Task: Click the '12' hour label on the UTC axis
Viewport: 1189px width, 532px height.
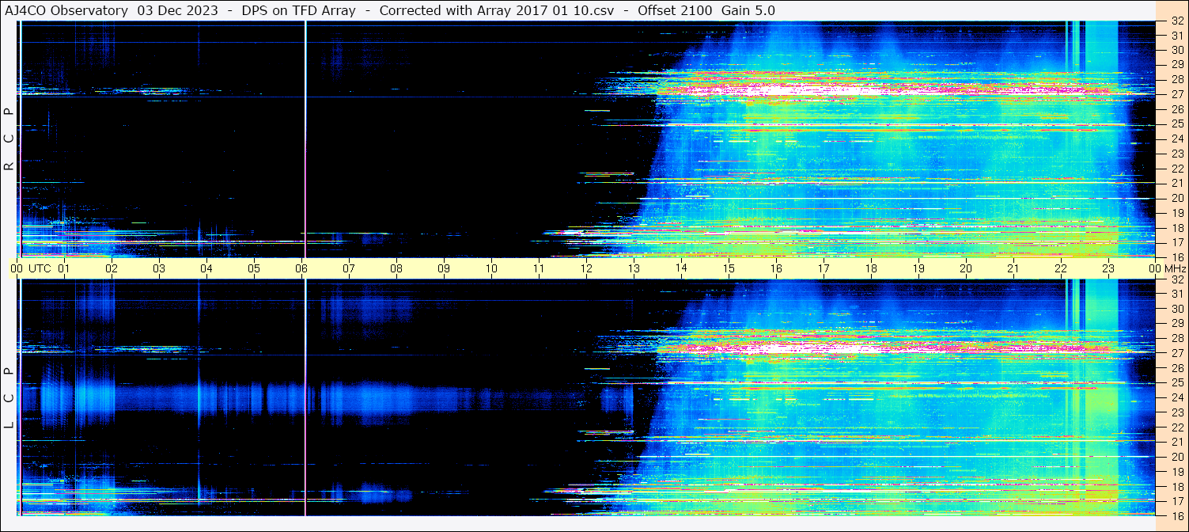Action: (x=586, y=268)
